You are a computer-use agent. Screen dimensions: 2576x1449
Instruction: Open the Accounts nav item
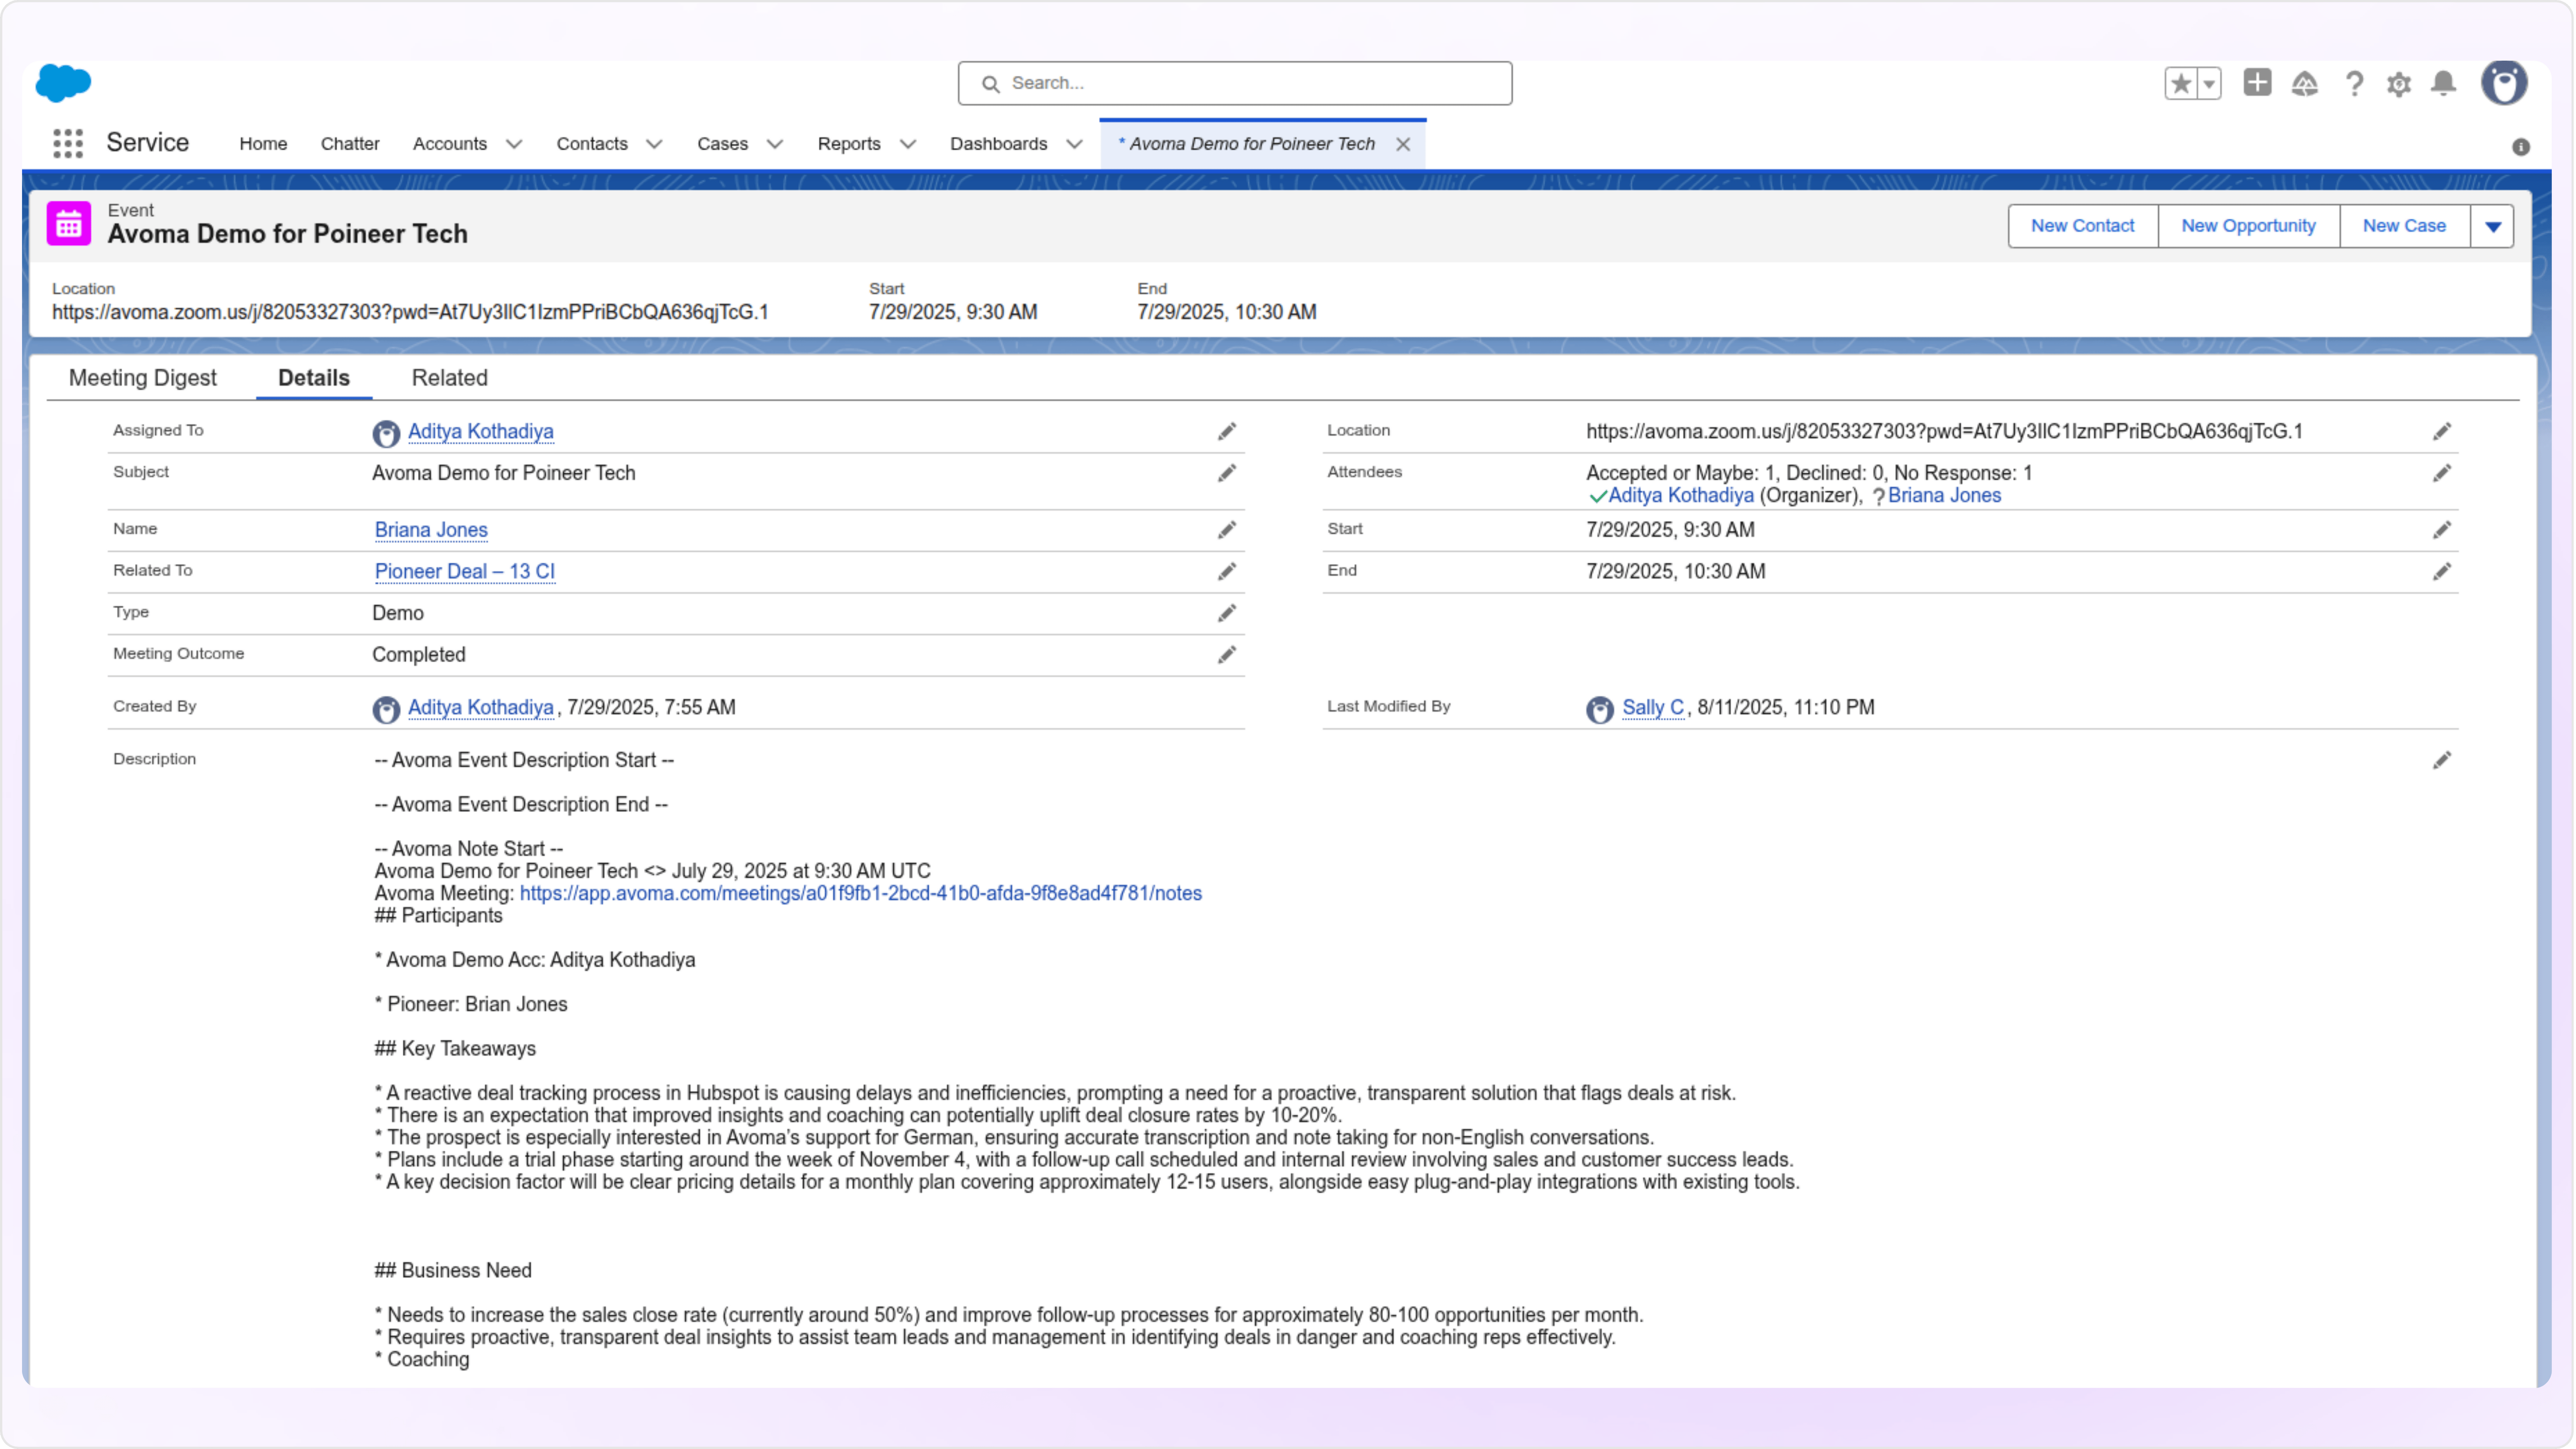[450, 144]
